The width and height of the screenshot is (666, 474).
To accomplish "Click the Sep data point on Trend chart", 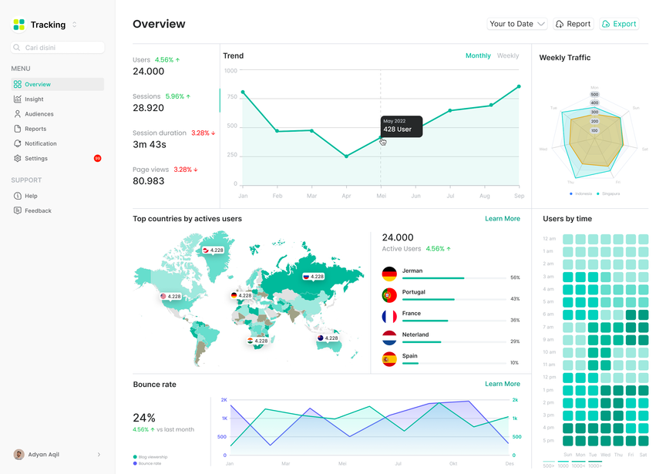I will (x=519, y=86).
